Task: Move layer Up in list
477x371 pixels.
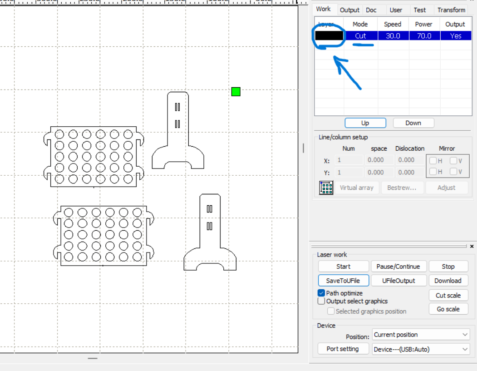Action: coord(365,123)
